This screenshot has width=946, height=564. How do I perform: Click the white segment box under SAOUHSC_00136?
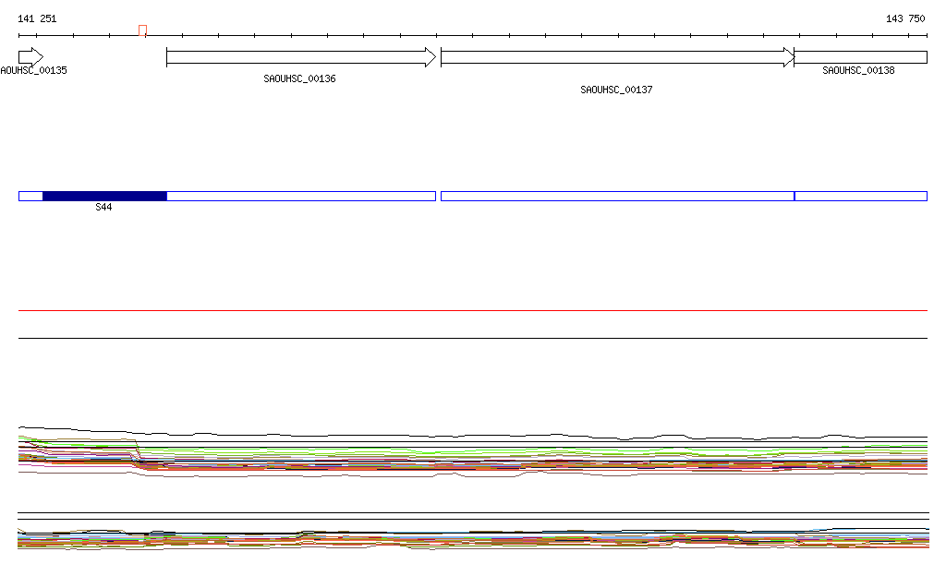click(x=300, y=196)
